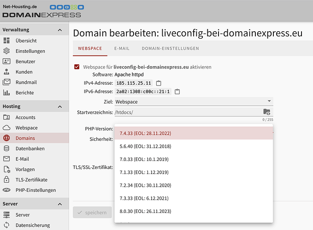Click the IPv4 address value 185.115.25.11

click(134, 83)
